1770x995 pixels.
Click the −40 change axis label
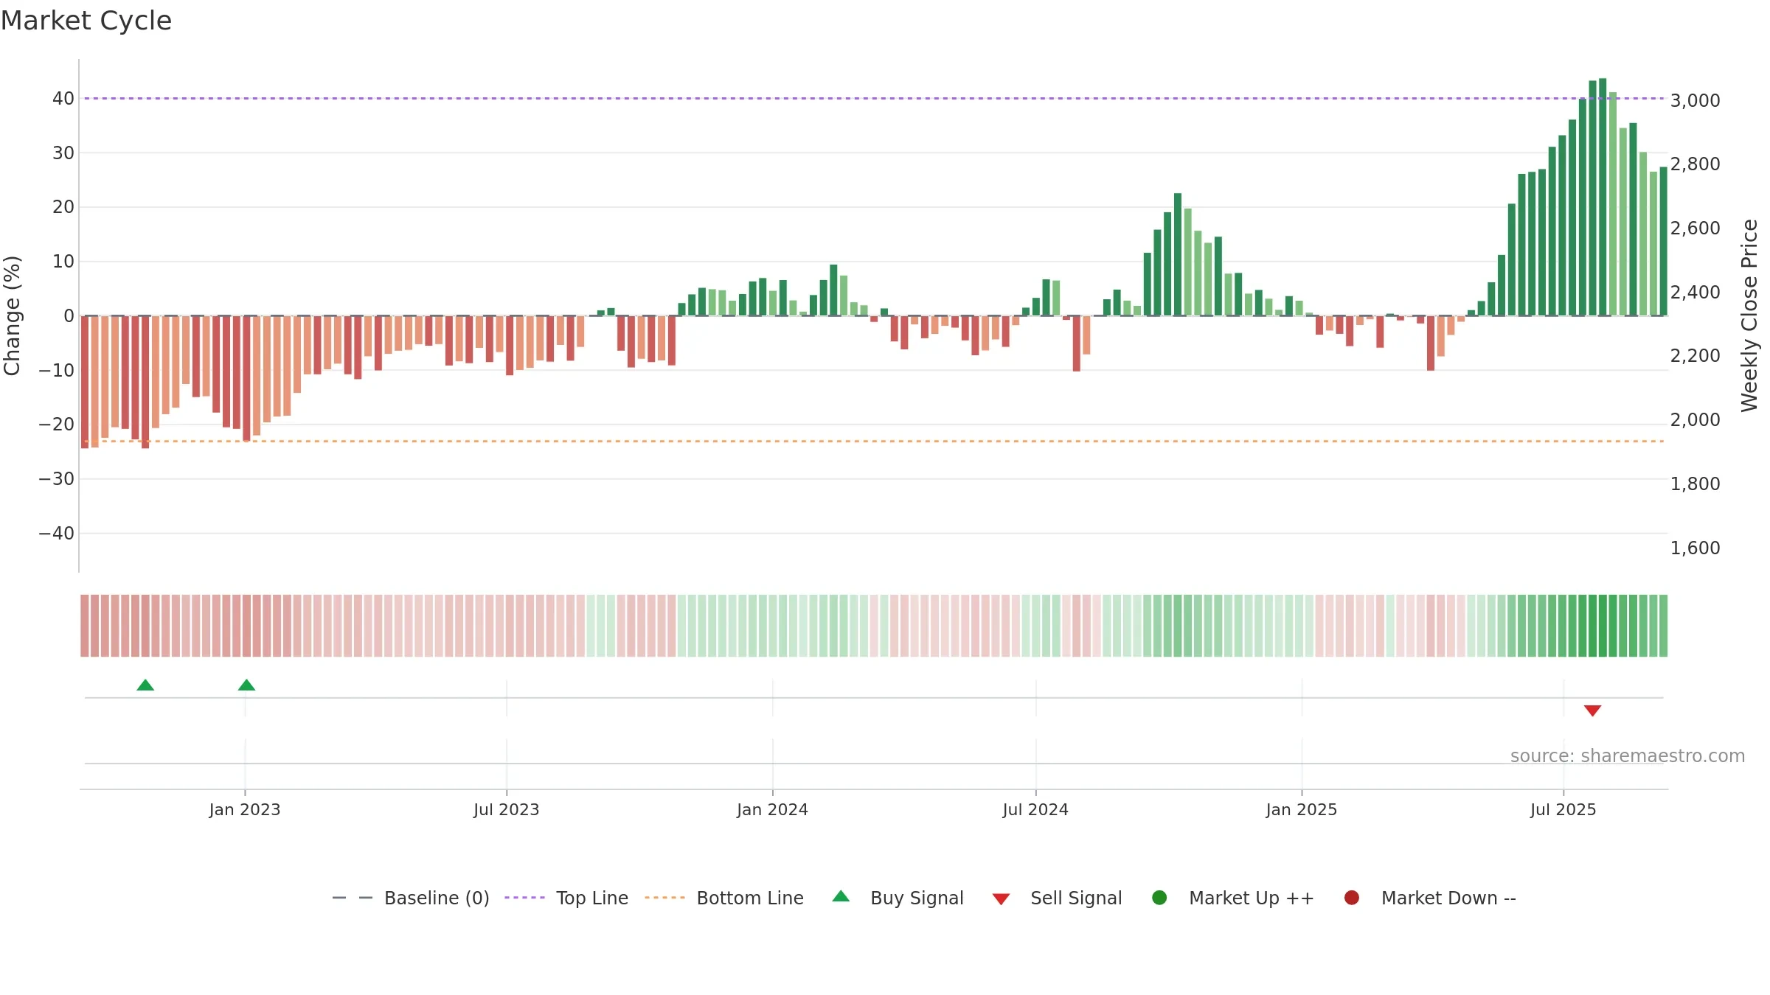click(57, 534)
